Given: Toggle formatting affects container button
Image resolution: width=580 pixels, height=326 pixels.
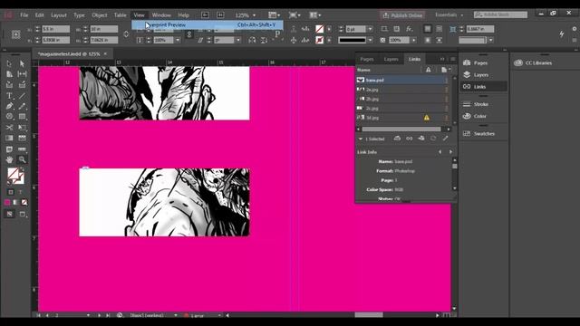Looking at the screenshot, I should click(x=11, y=192).
